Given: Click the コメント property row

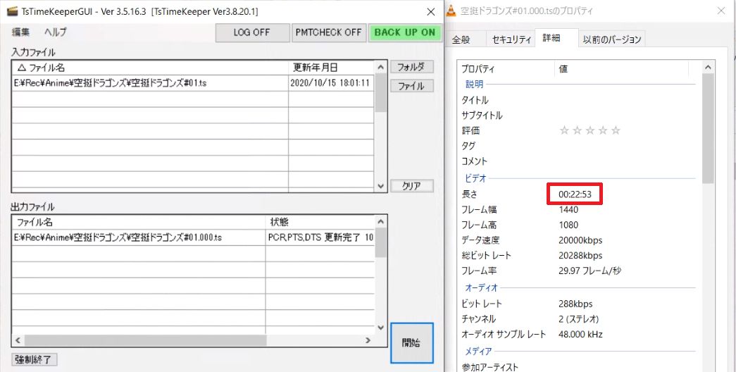Looking at the screenshot, I should [578, 161].
